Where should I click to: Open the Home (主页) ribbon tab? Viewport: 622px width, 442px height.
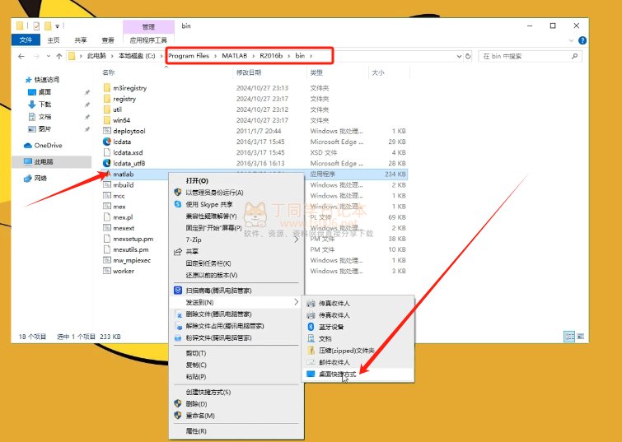tap(54, 40)
